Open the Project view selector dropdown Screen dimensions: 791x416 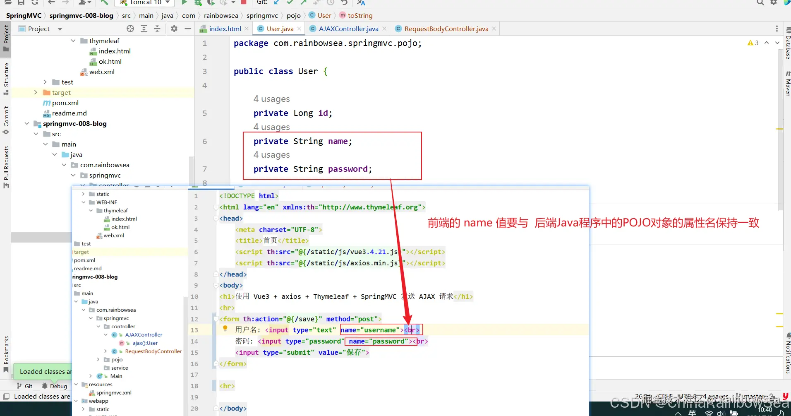[x=60, y=29]
